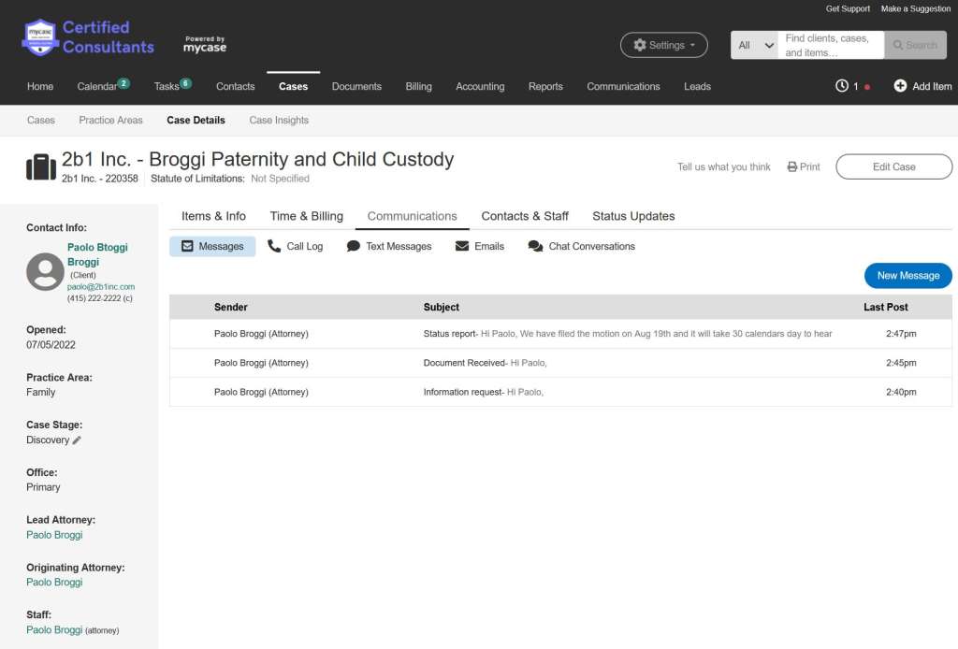Click the New Message button

(907, 275)
